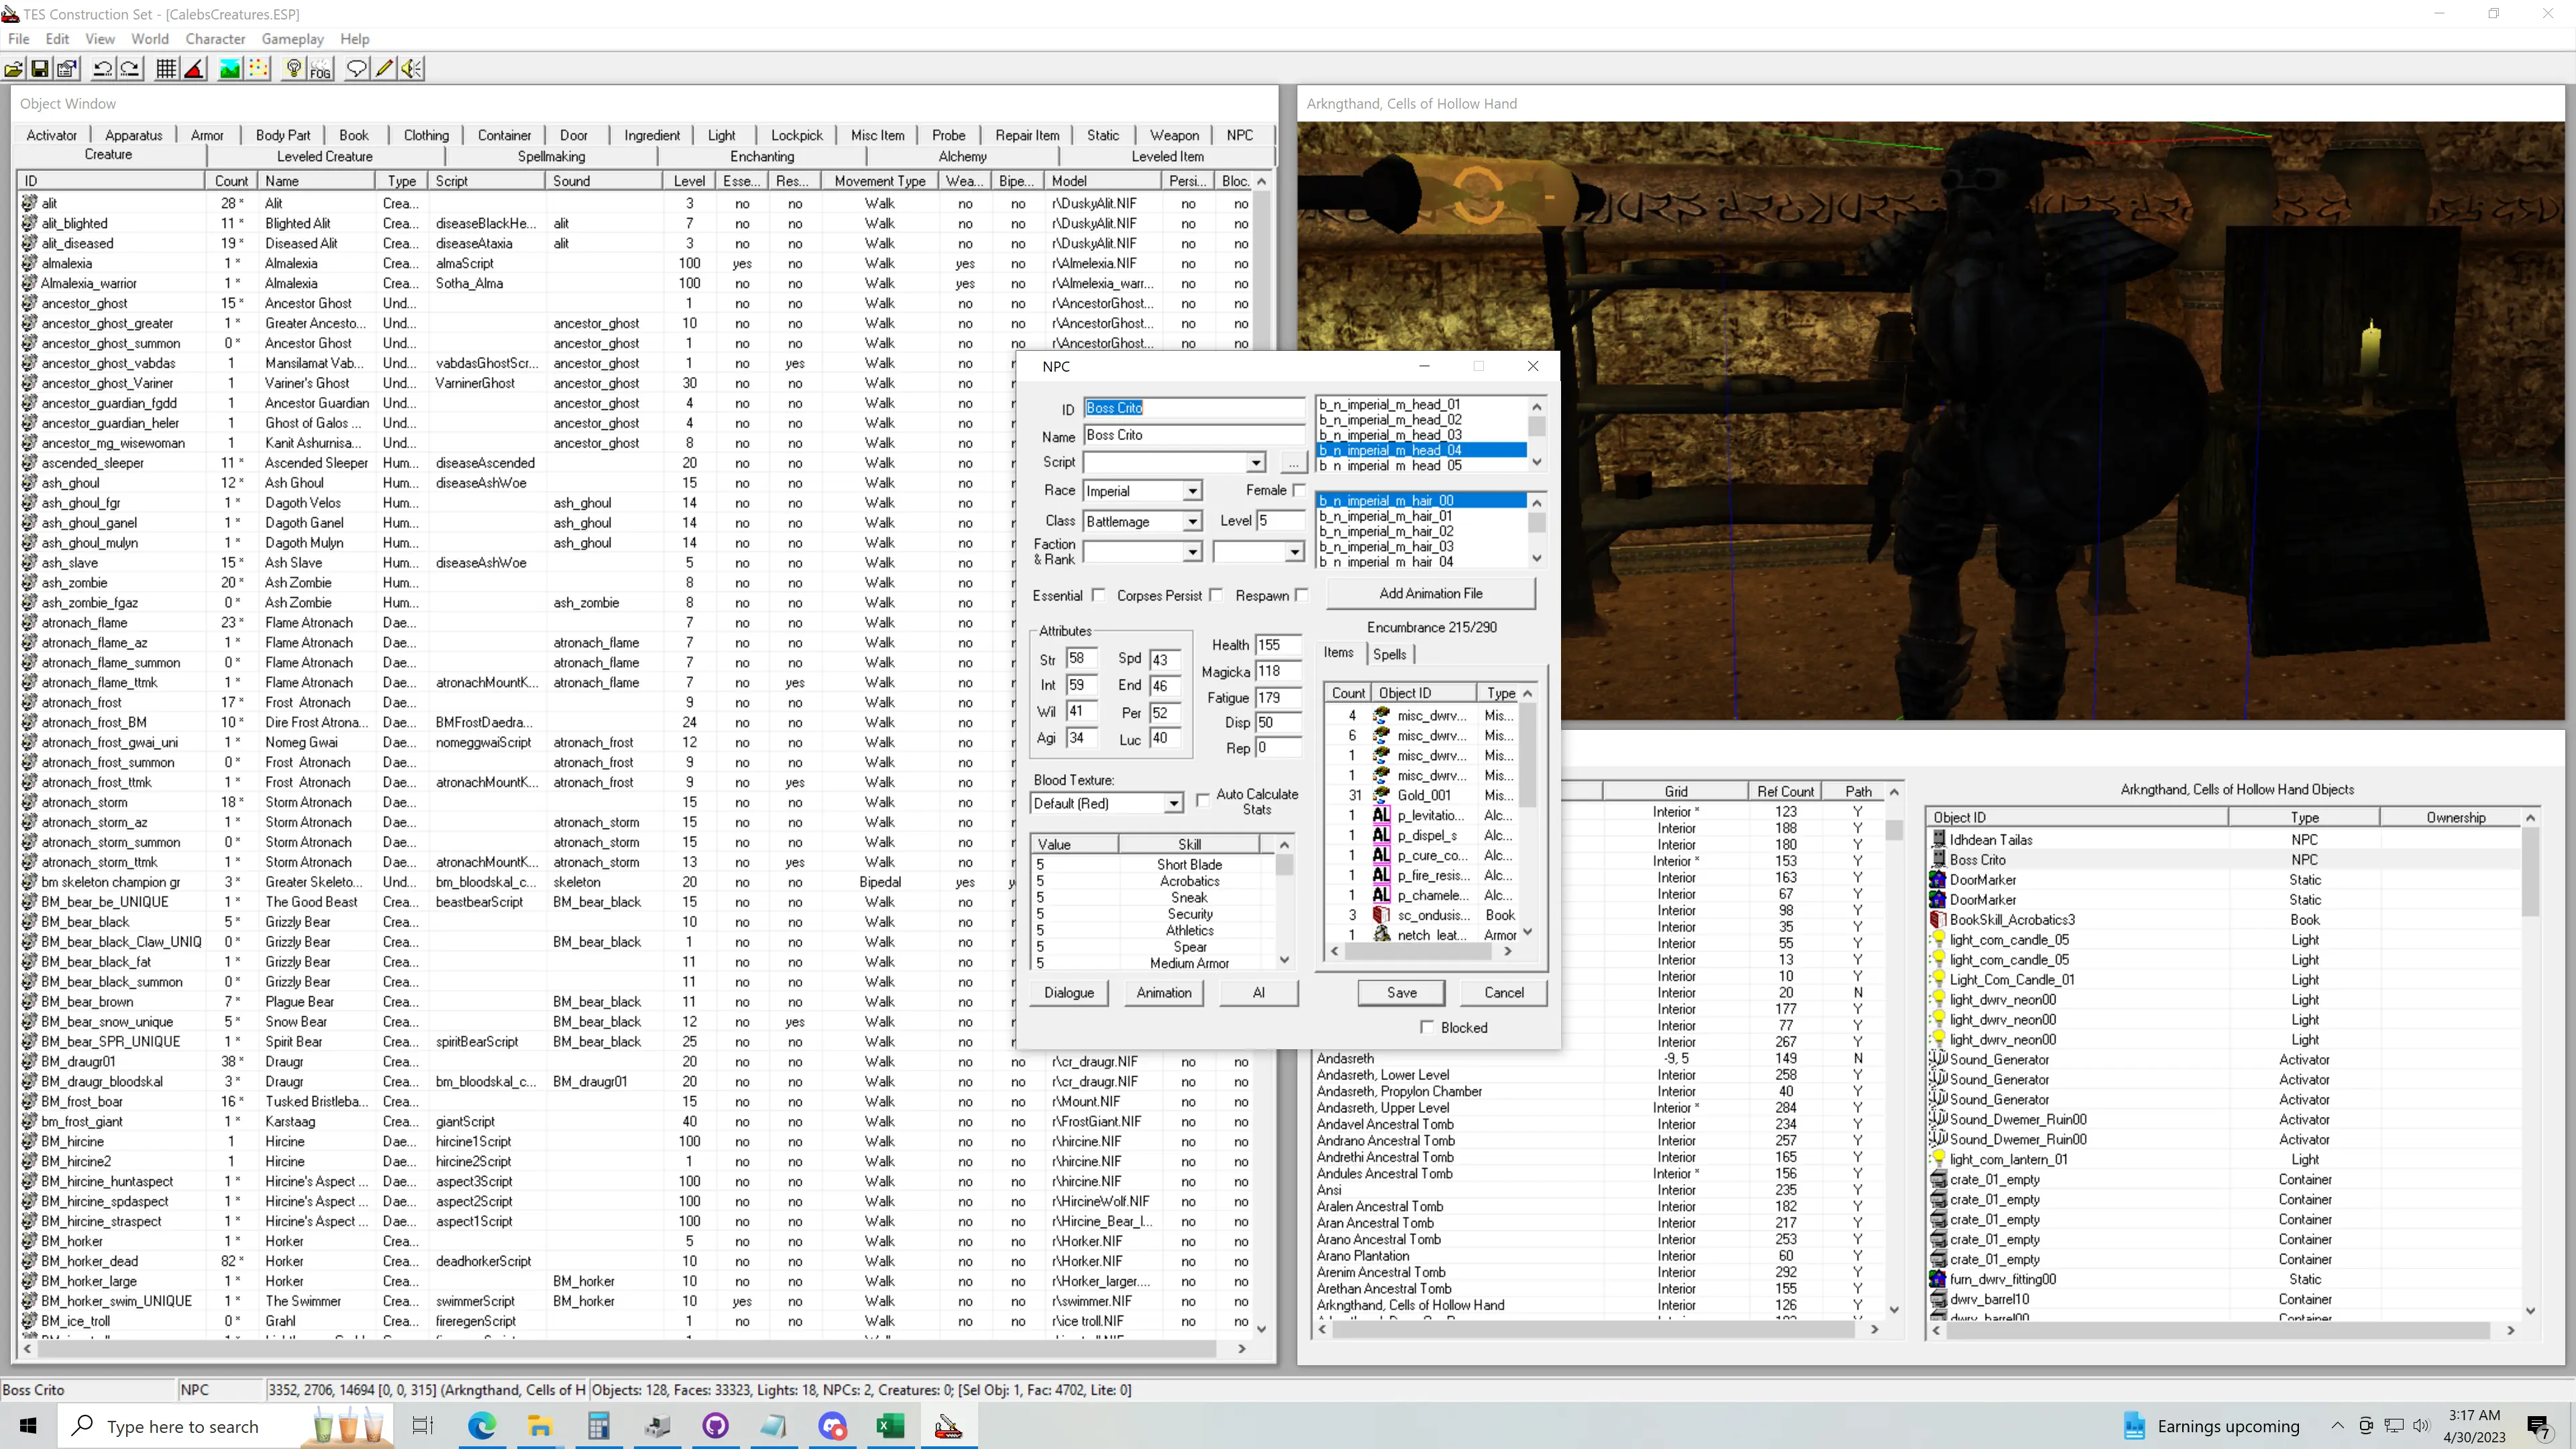Click the Undo toolbar icon
This screenshot has width=2576, height=1449.
(103, 69)
